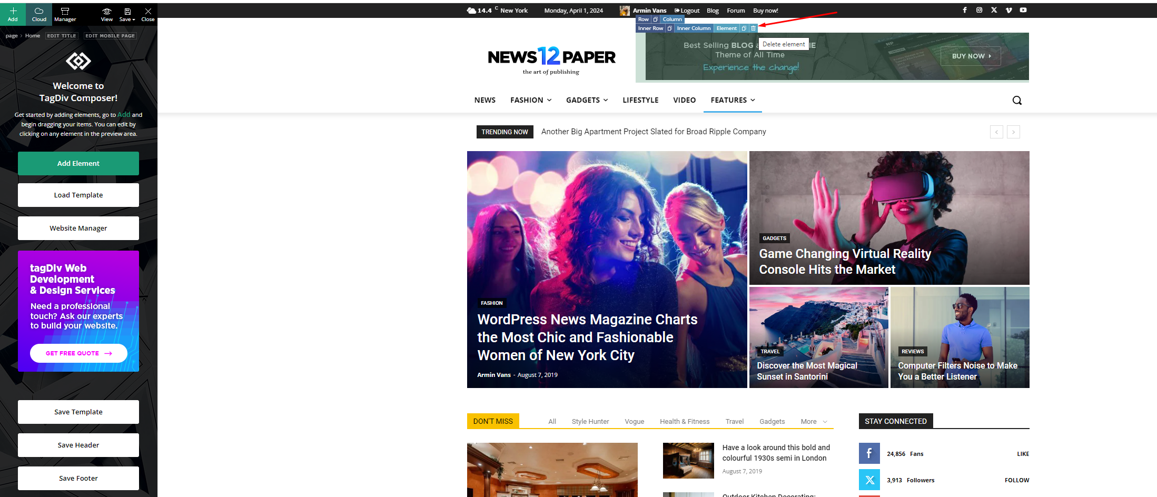The image size is (1157, 497).
Task: Select the Column label in element toolbar
Action: pos(673,19)
